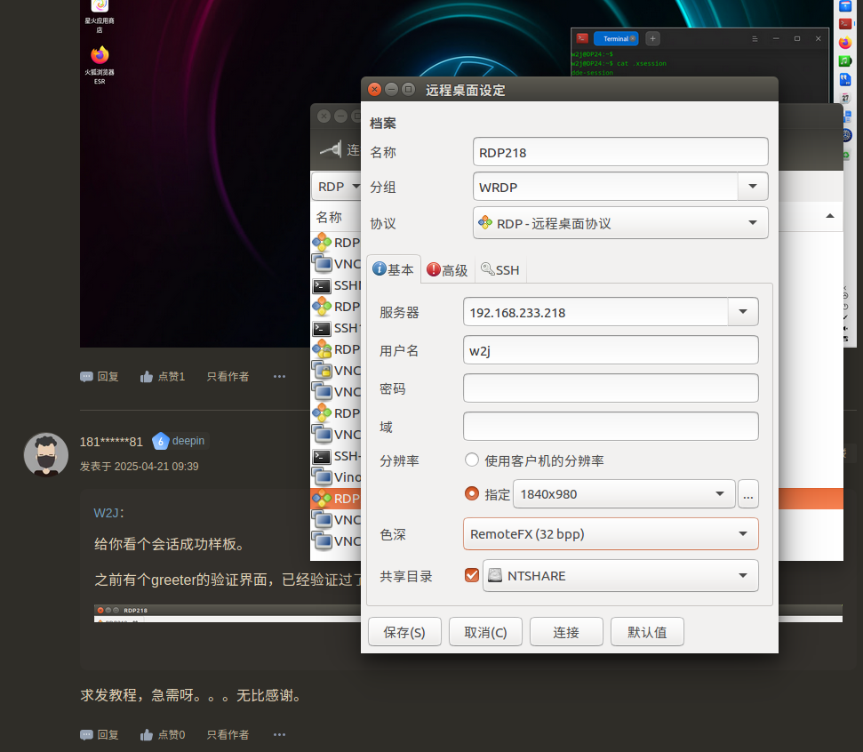Viewport: 863px width, 752px height.
Task: Open the blue app at the top of the dock
Action: point(845,6)
